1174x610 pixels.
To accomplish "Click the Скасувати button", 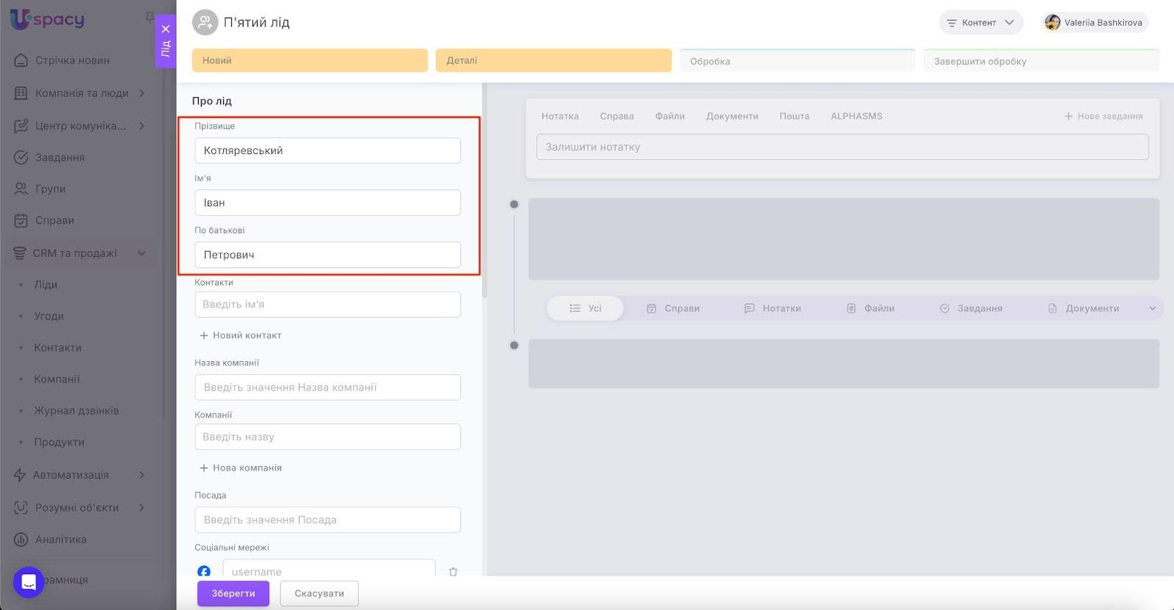I will [x=319, y=593].
